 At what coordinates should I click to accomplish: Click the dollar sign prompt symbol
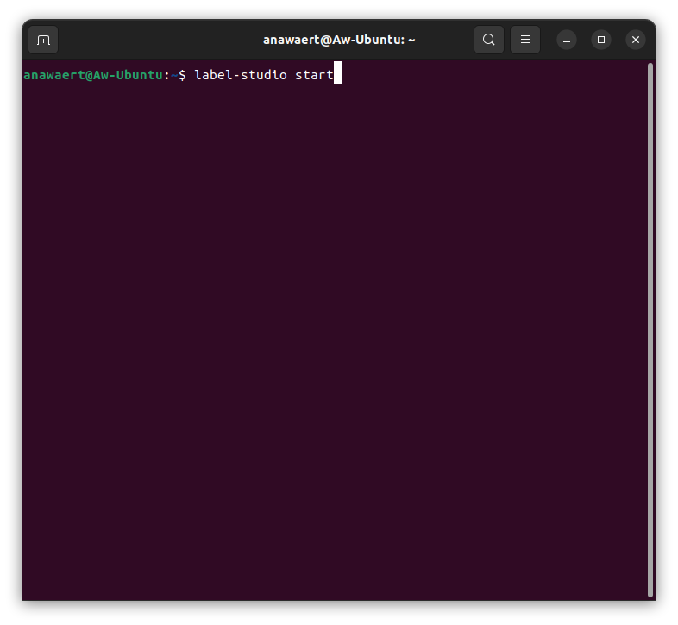tap(182, 75)
